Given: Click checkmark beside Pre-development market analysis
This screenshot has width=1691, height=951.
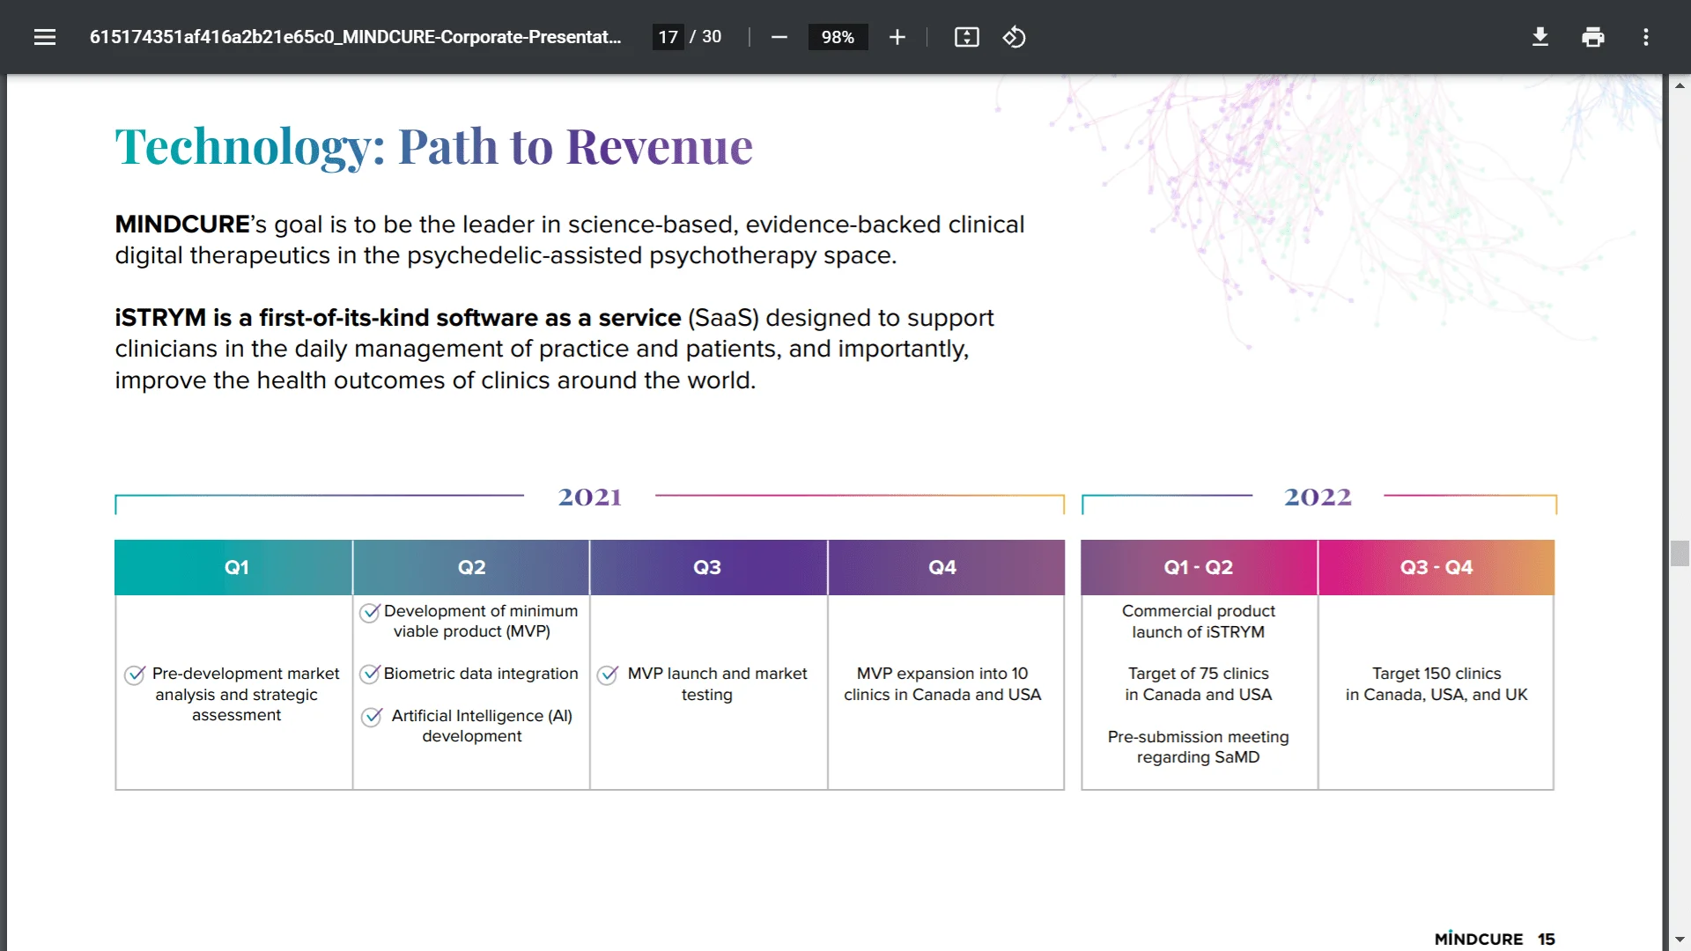Looking at the screenshot, I should (135, 675).
